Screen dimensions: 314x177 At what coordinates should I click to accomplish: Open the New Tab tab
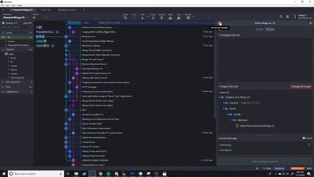pyautogui.click(x=46, y=10)
